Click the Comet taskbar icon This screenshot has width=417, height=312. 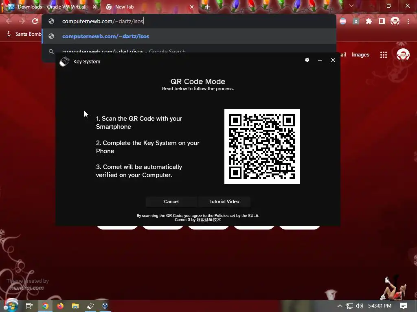click(90, 306)
